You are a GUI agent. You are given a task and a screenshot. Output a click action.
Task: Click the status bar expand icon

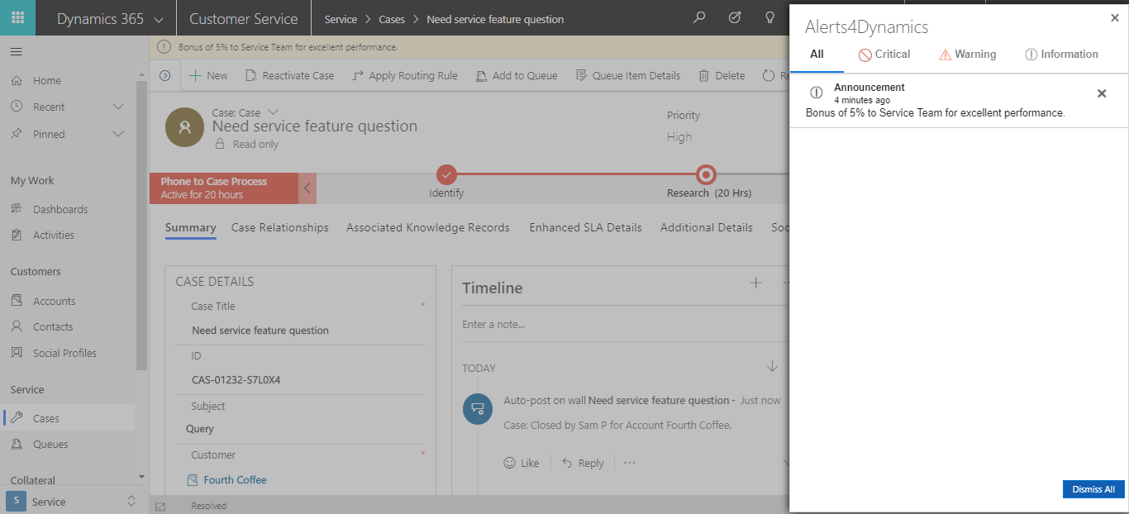pyautogui.click(x=161, y=506)
